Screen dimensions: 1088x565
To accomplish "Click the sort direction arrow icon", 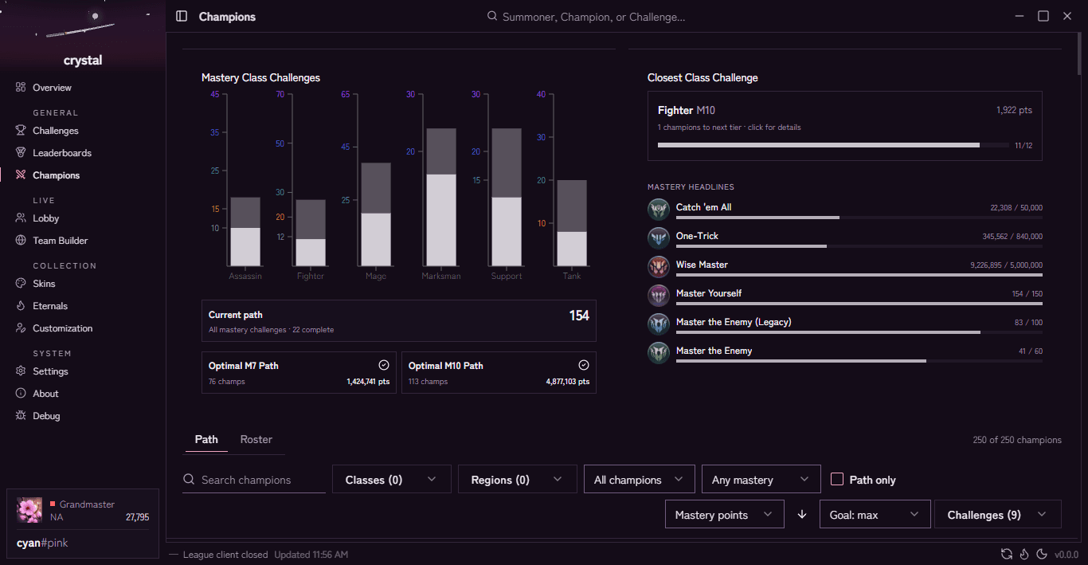I will click(802, 515).
